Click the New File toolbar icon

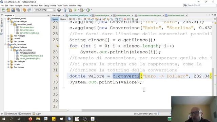pyautogui.click(x=4, y=10)
